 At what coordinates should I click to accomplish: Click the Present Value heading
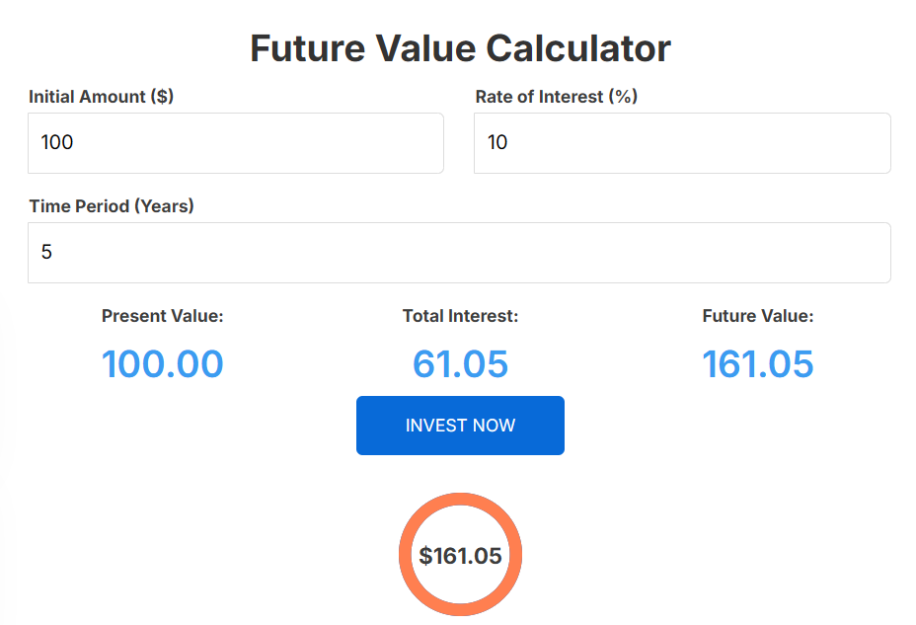162,316
